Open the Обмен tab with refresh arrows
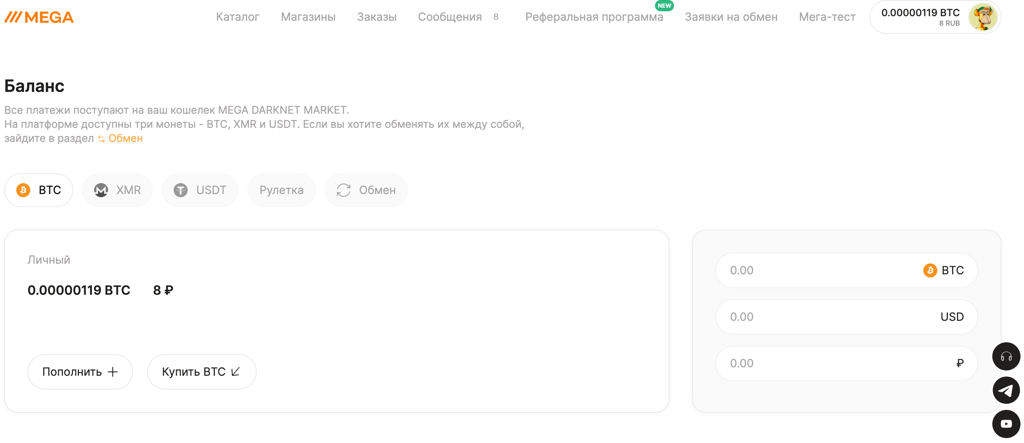 click(366, 190)
